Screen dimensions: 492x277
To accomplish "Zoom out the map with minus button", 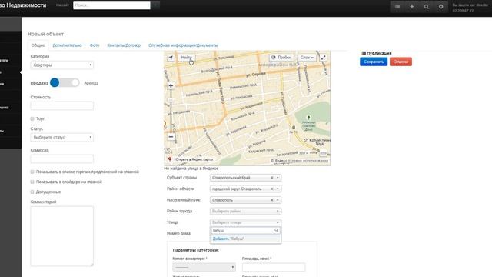I will pos(171,137).
